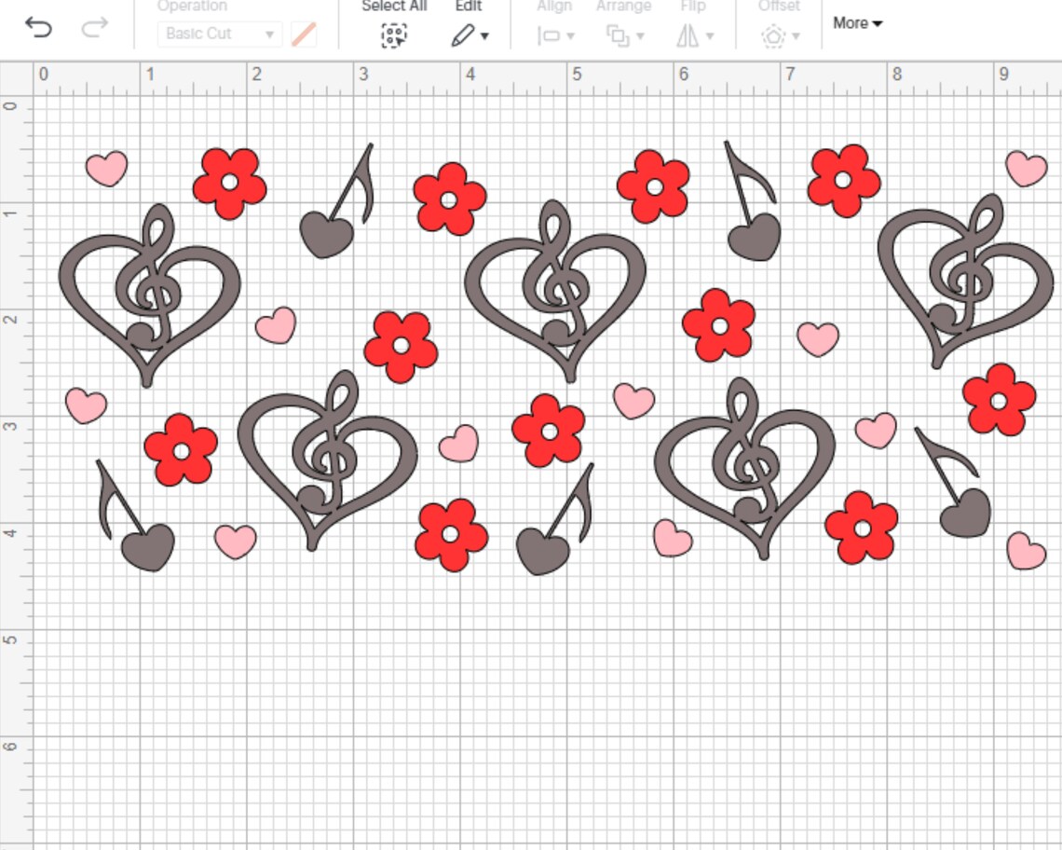Screen dimensions: 1062x850
Task: Click the Undo icon
Action: (x=38, y=25)
